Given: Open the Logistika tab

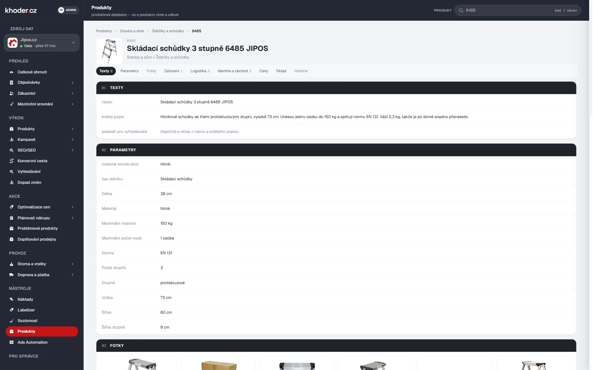Looking at the screenshot, I should pos(200,71).
